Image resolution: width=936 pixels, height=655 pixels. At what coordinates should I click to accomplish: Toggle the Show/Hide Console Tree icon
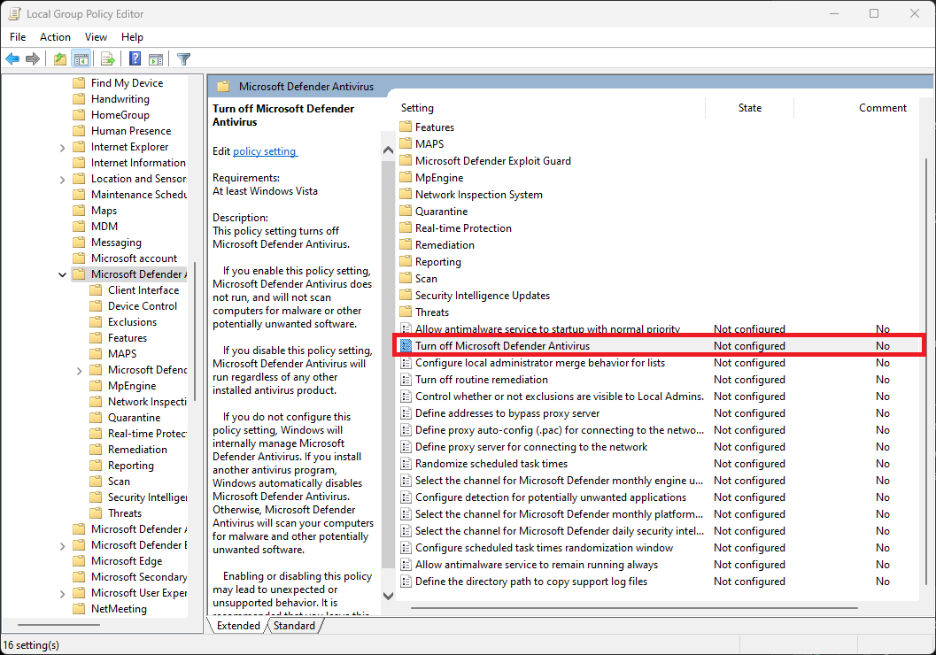81,58
